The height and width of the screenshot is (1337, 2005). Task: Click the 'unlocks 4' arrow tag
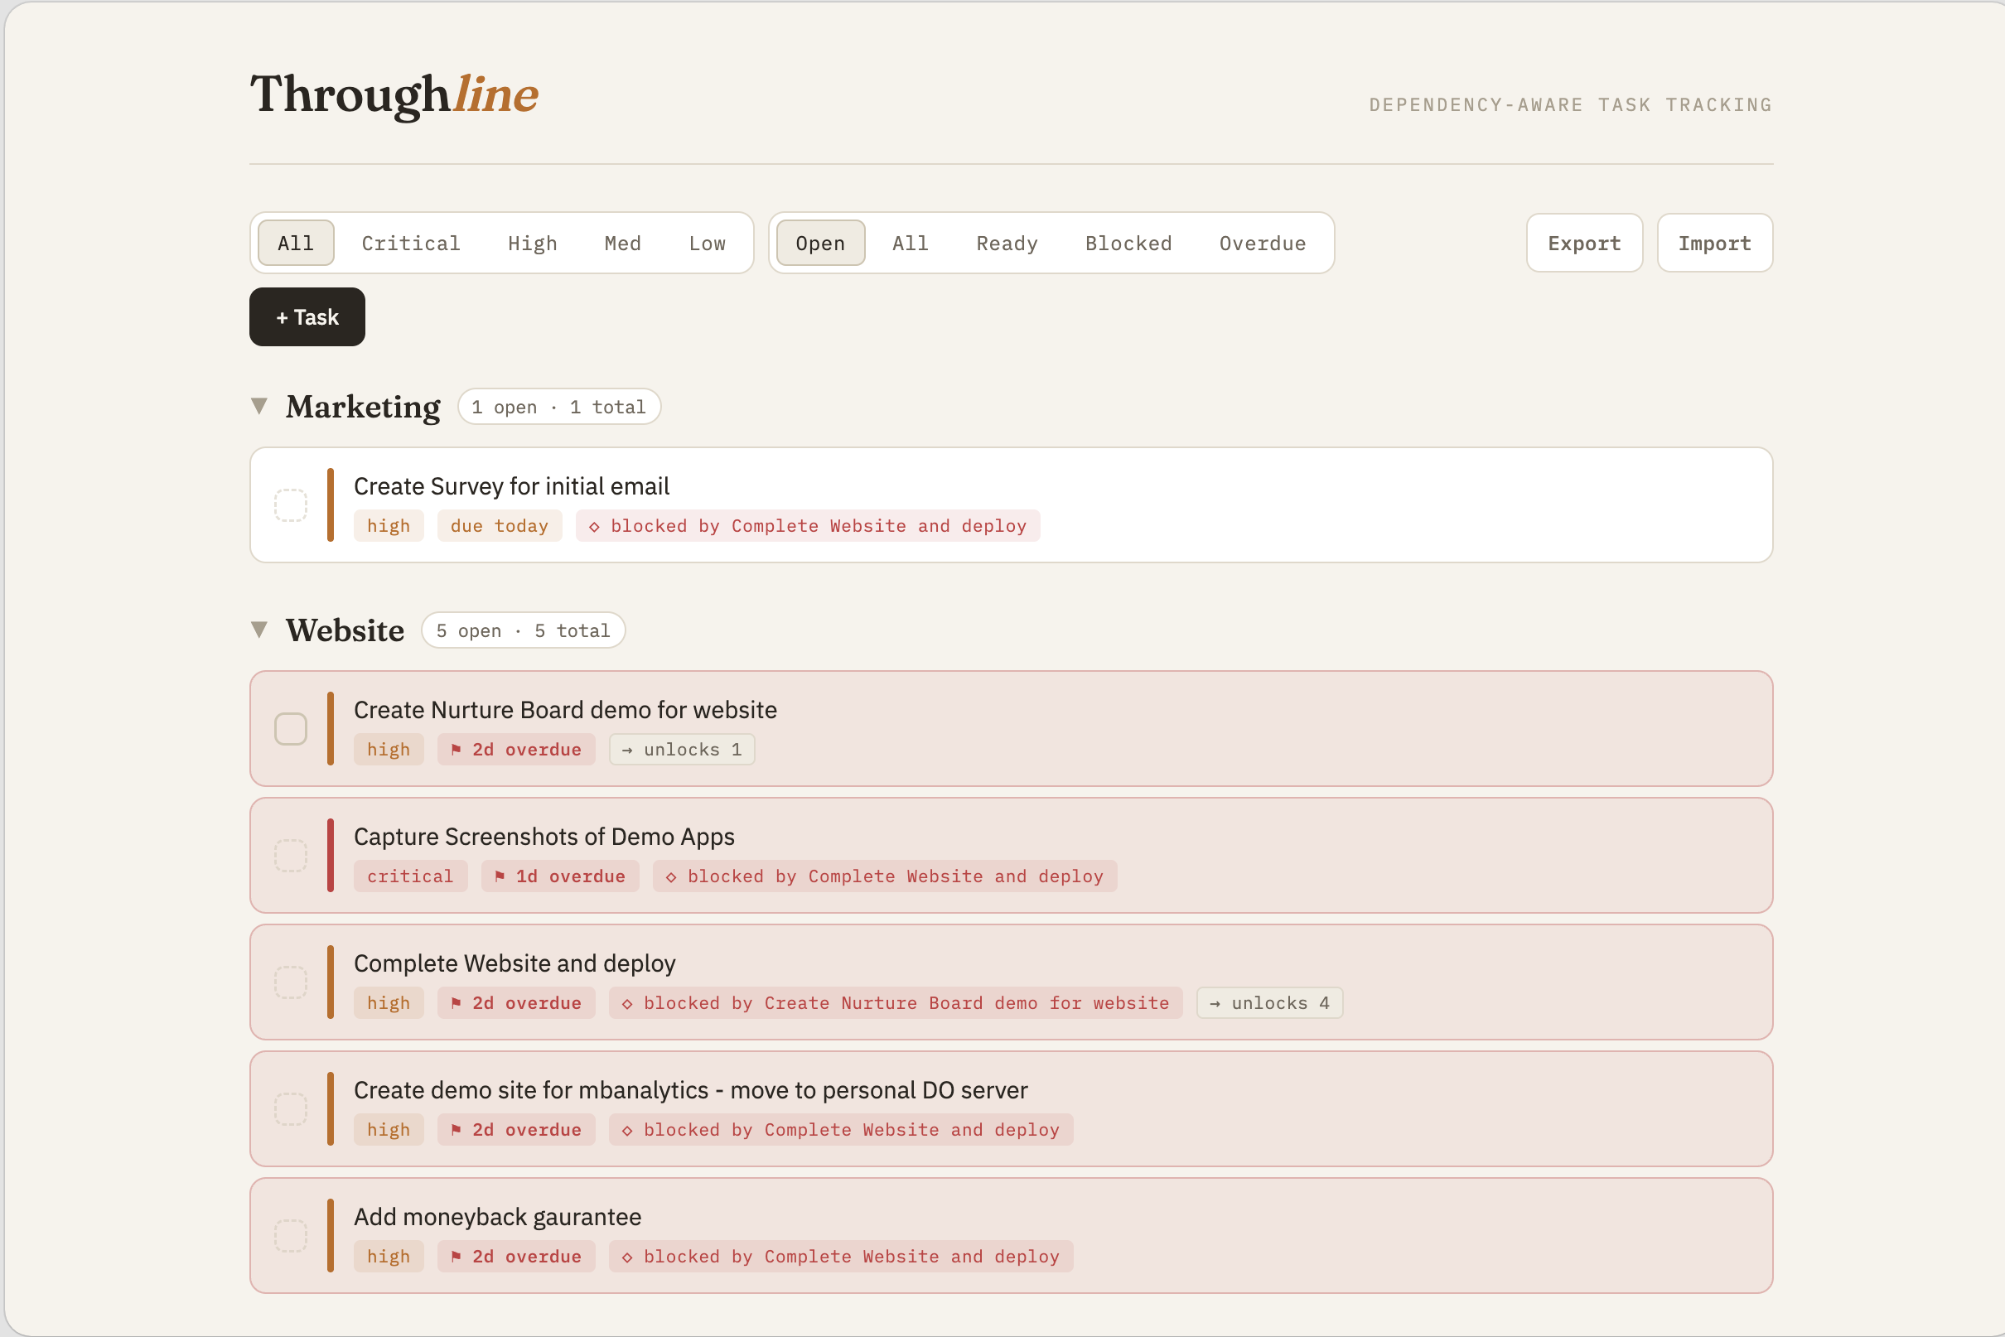tap(1270, 1004)
